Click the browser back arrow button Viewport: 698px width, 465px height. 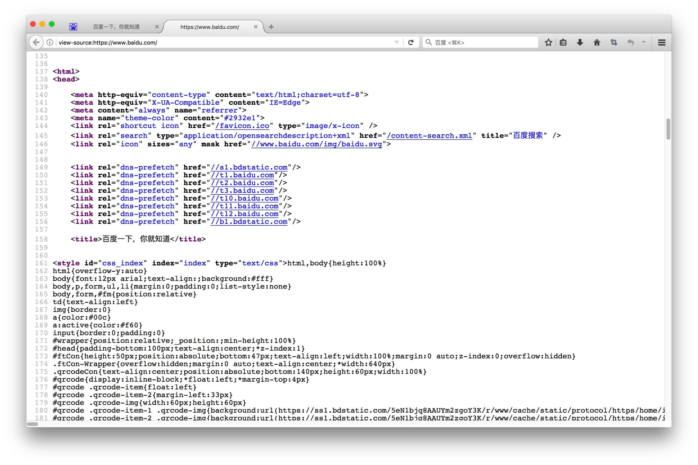click(36, 43)
